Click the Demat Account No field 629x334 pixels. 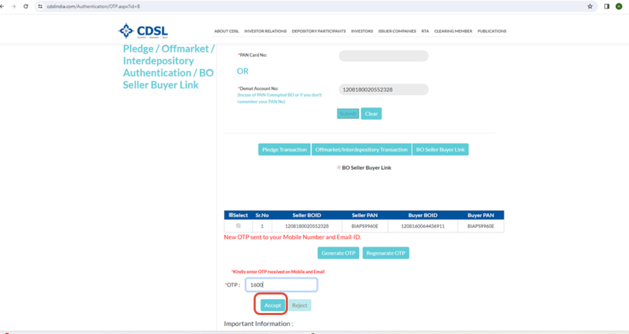tap(383, 90)
